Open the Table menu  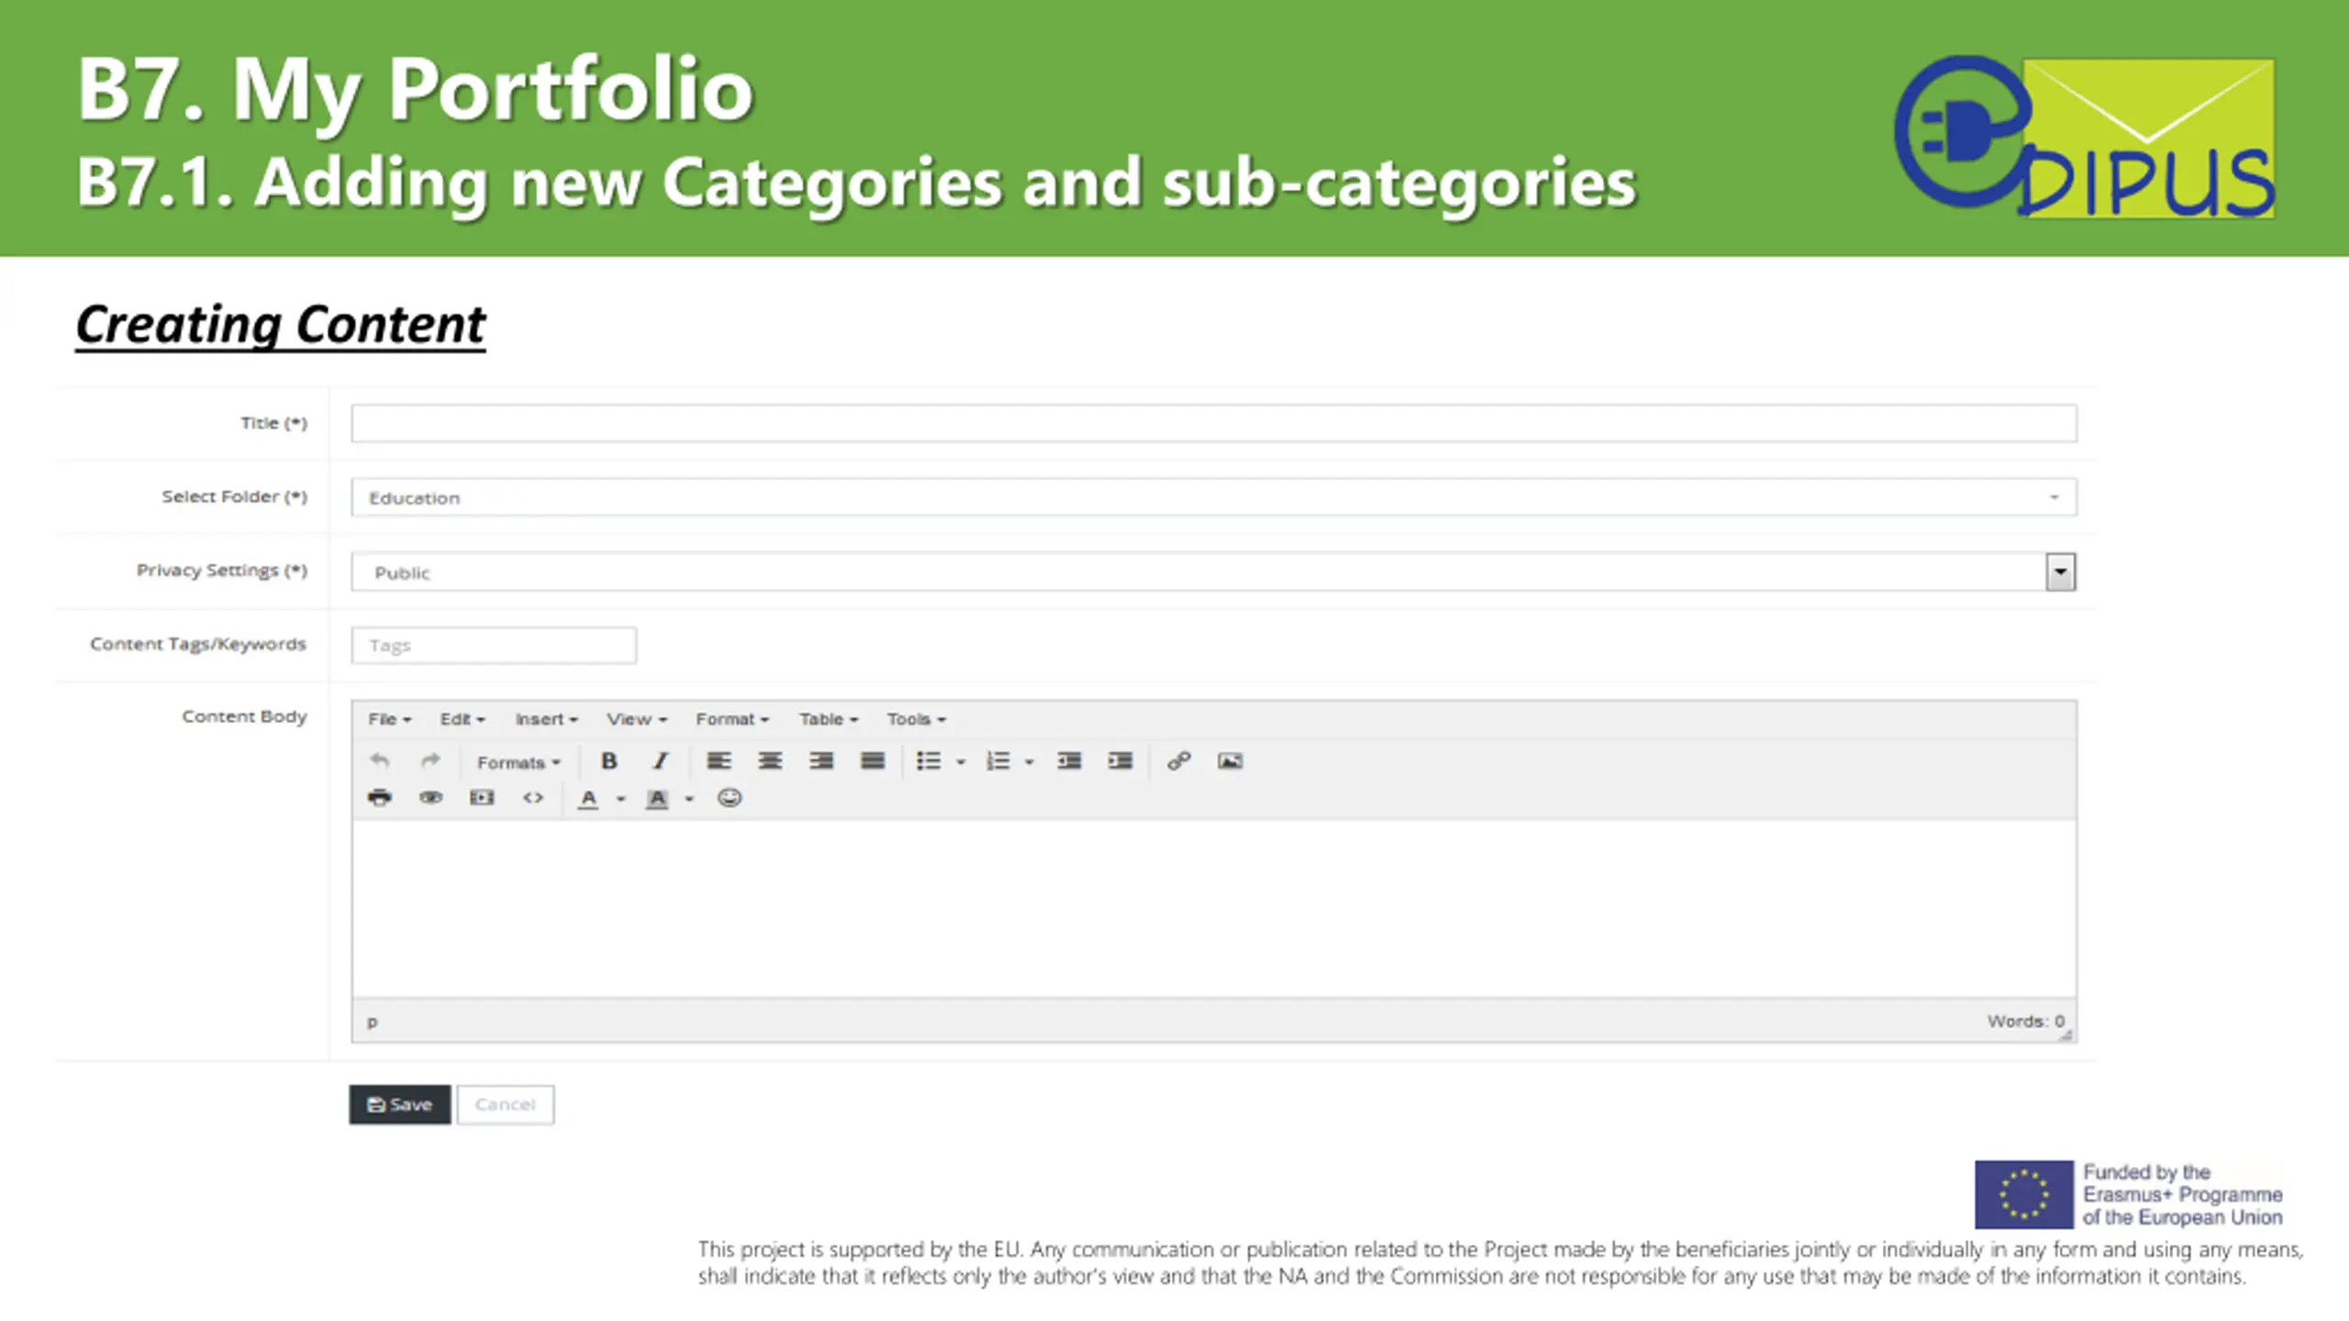tap(829, 719)
